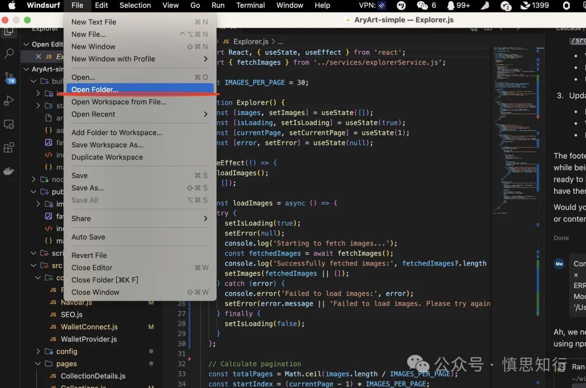Click the Me avatar in Cascade panel
This screenshot has height=388, width=586.
pyautogui.click(x=559, y=264)
